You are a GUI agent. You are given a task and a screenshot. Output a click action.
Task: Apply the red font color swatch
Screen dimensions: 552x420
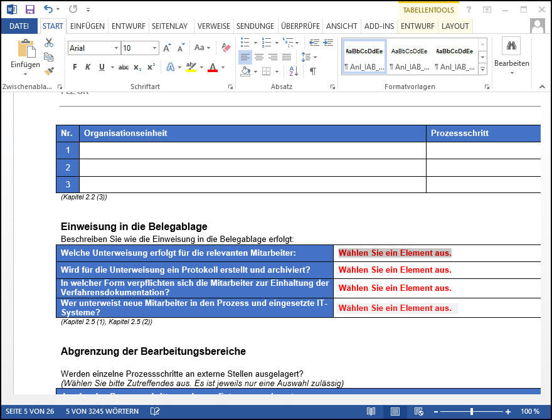[x=213, y=68]
